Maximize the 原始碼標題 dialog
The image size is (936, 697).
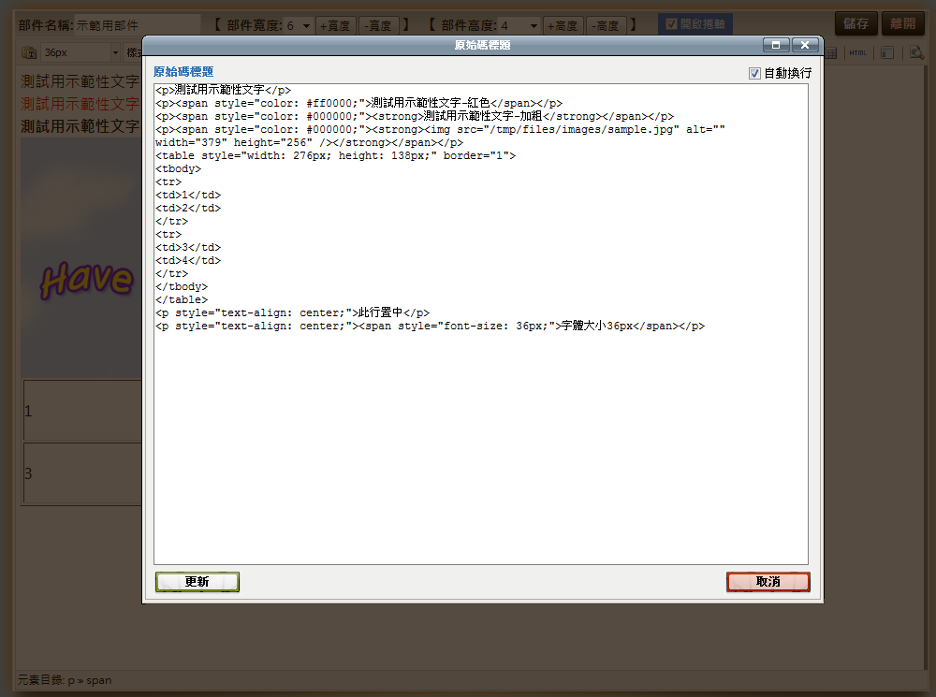pyautogui.click(x=776, y=45)
